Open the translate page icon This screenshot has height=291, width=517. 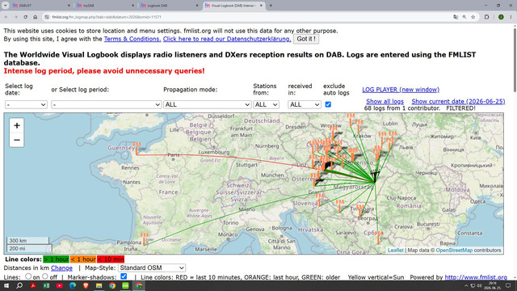(x=456, y=17)
